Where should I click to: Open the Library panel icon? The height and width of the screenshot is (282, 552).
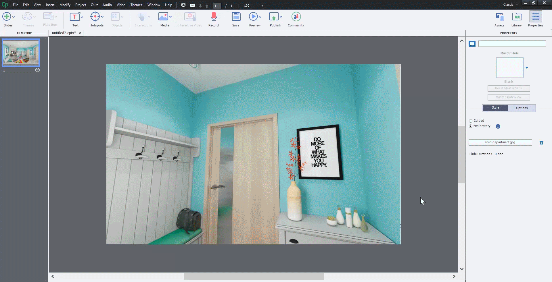(x=517, y=17)
